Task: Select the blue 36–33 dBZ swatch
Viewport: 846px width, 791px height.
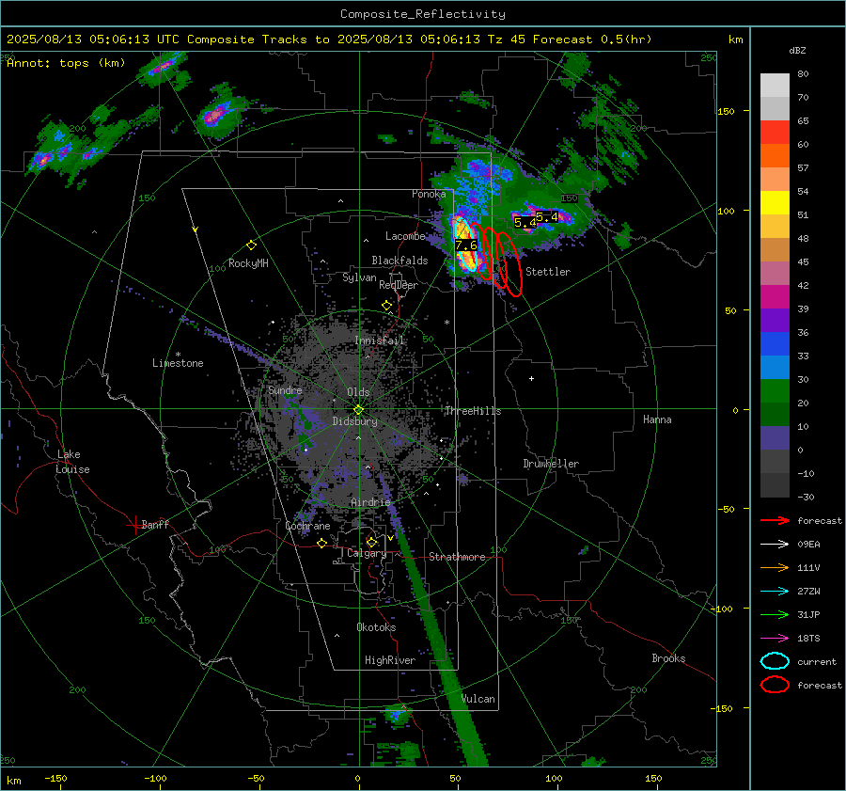Action: click(775, 344)
